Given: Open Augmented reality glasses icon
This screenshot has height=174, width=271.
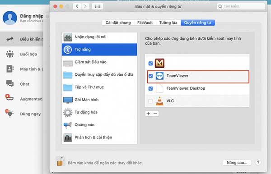Looking at the screenshot, I should tap(9, 98).
